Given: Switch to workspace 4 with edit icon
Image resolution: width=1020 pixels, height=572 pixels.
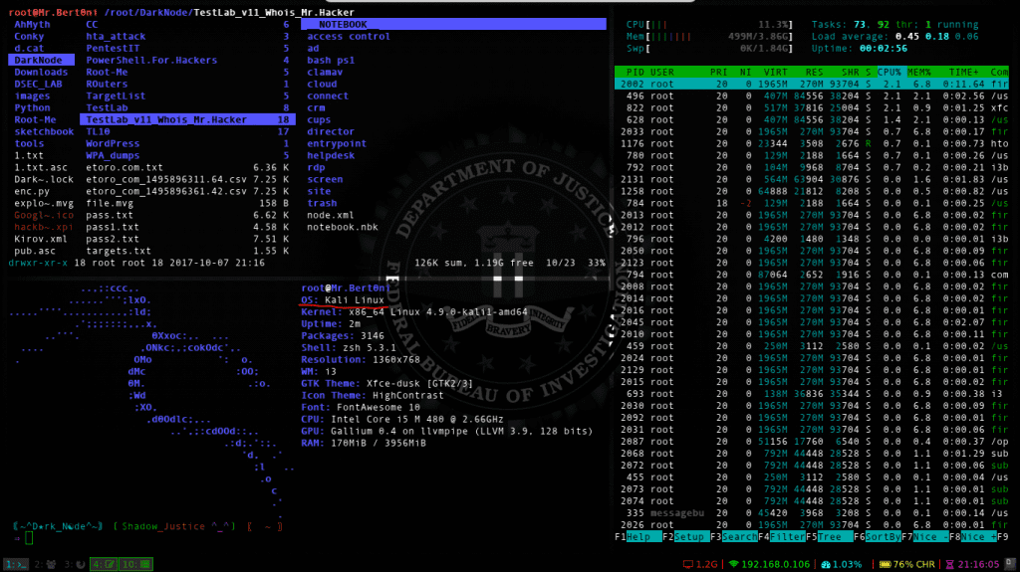Looking at the screenshot, I should [x=103, y=564].
